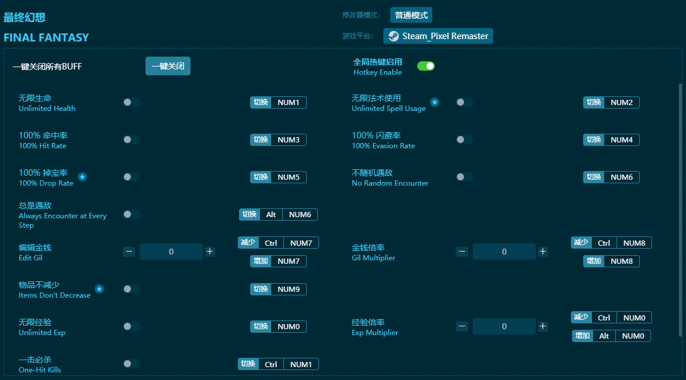Screen dimensions: 686x380
Task: Click 一键关闭 button to disable all buffs
Action: [168, 67]
